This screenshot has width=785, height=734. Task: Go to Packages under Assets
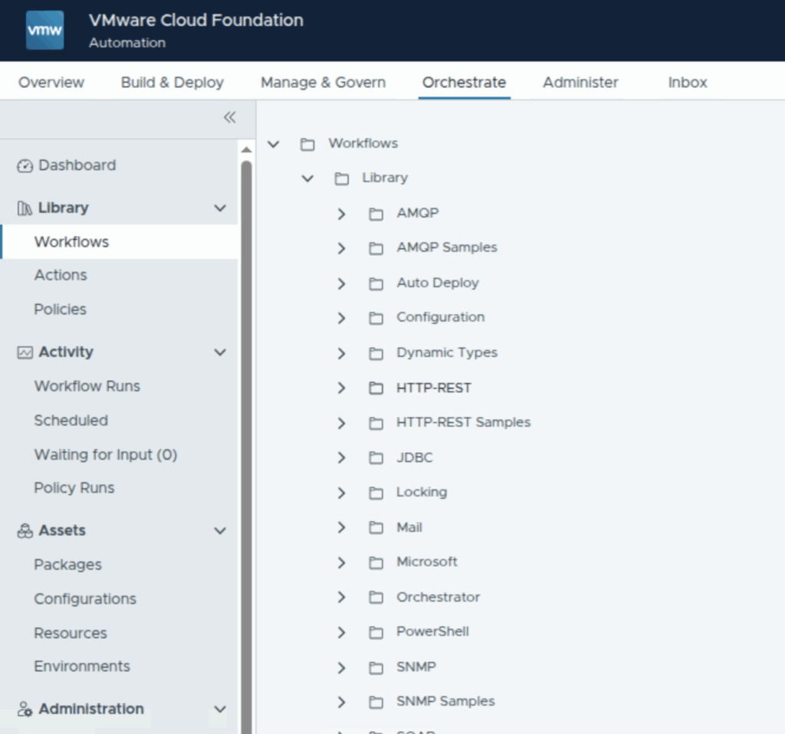pos(67,565)
